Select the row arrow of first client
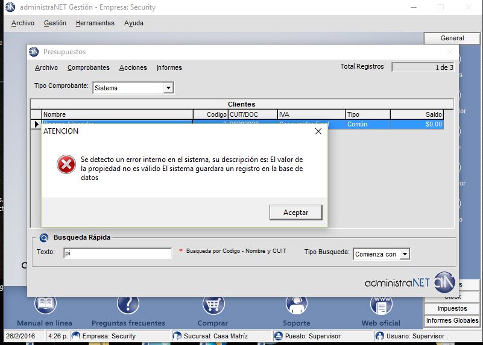483x345 pixels. [36, 124]
